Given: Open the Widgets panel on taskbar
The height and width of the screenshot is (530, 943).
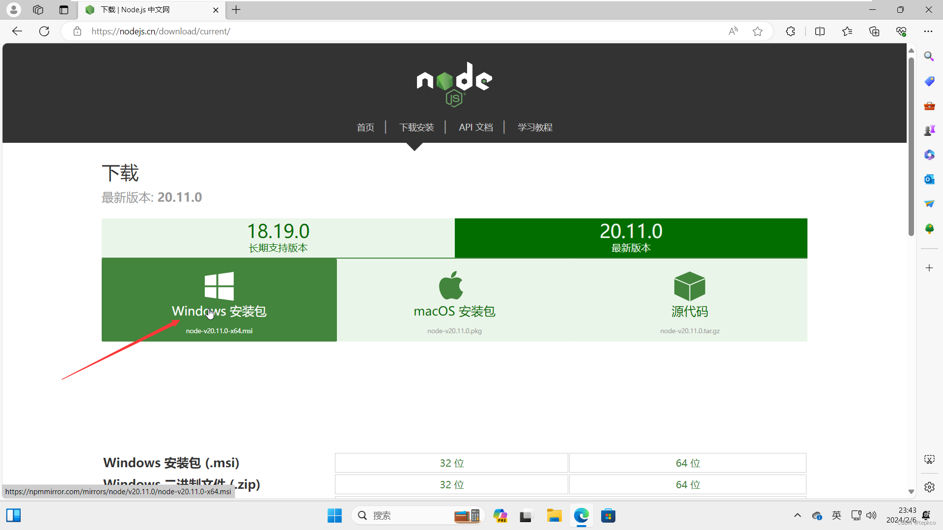Looking at the screenshot, I should click(13, 515).
